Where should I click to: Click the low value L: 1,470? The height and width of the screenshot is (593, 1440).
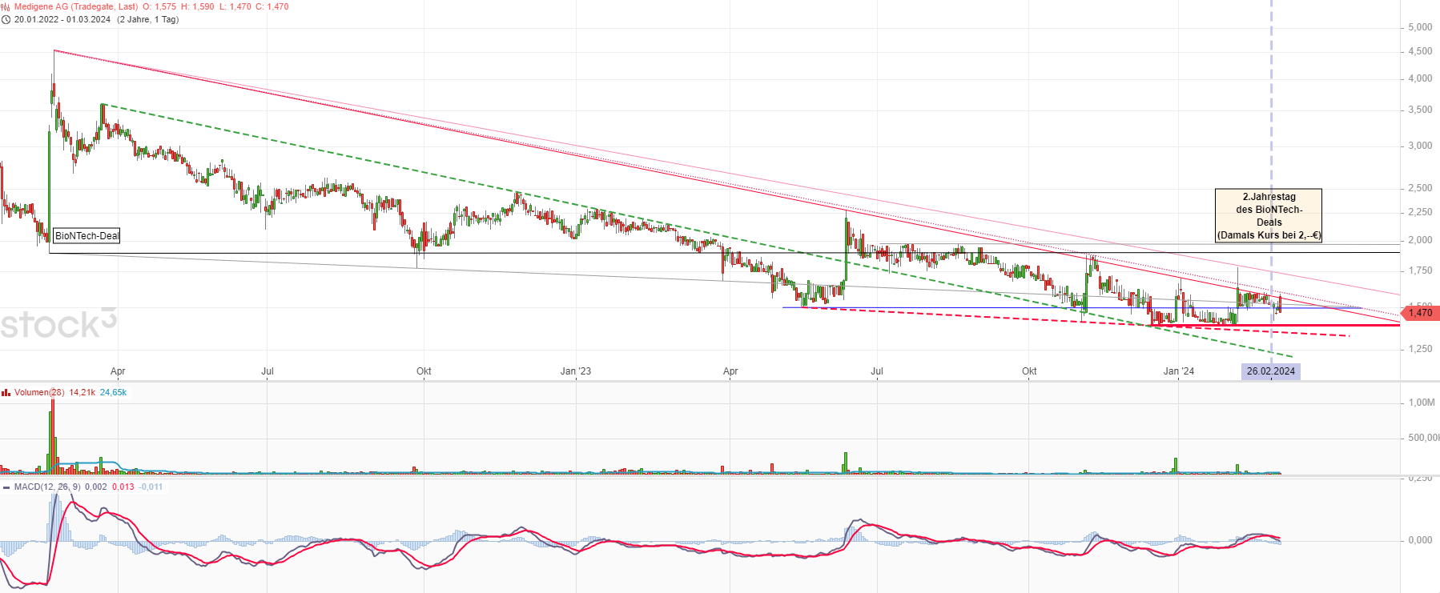235,6
